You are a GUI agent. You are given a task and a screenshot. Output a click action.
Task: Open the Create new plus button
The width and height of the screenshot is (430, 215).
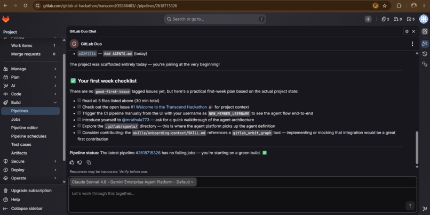click(x=368, y=19)
